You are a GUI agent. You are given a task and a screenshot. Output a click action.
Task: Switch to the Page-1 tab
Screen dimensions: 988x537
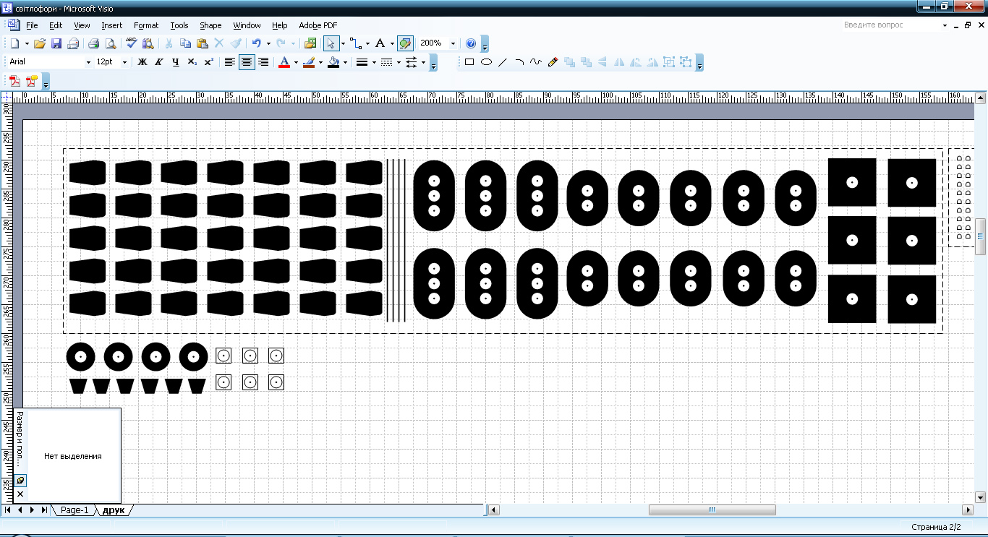coord(74,510)
